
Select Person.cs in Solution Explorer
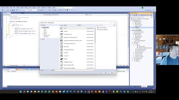(139, 29)
